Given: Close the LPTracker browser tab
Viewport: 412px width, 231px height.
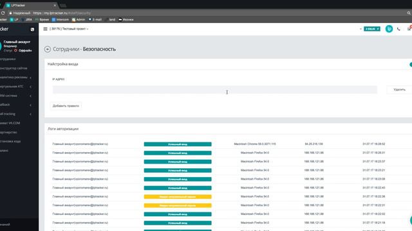Looking at the screenshot, I should [x=55, y=5].
